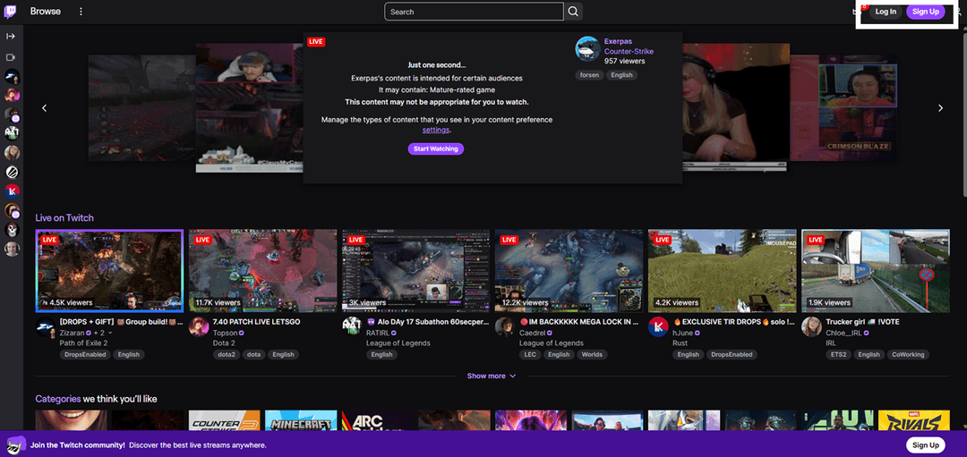
Task: Select the forsen tag on the featured stream
Action: pyautogui.click(x=589, y=75)
